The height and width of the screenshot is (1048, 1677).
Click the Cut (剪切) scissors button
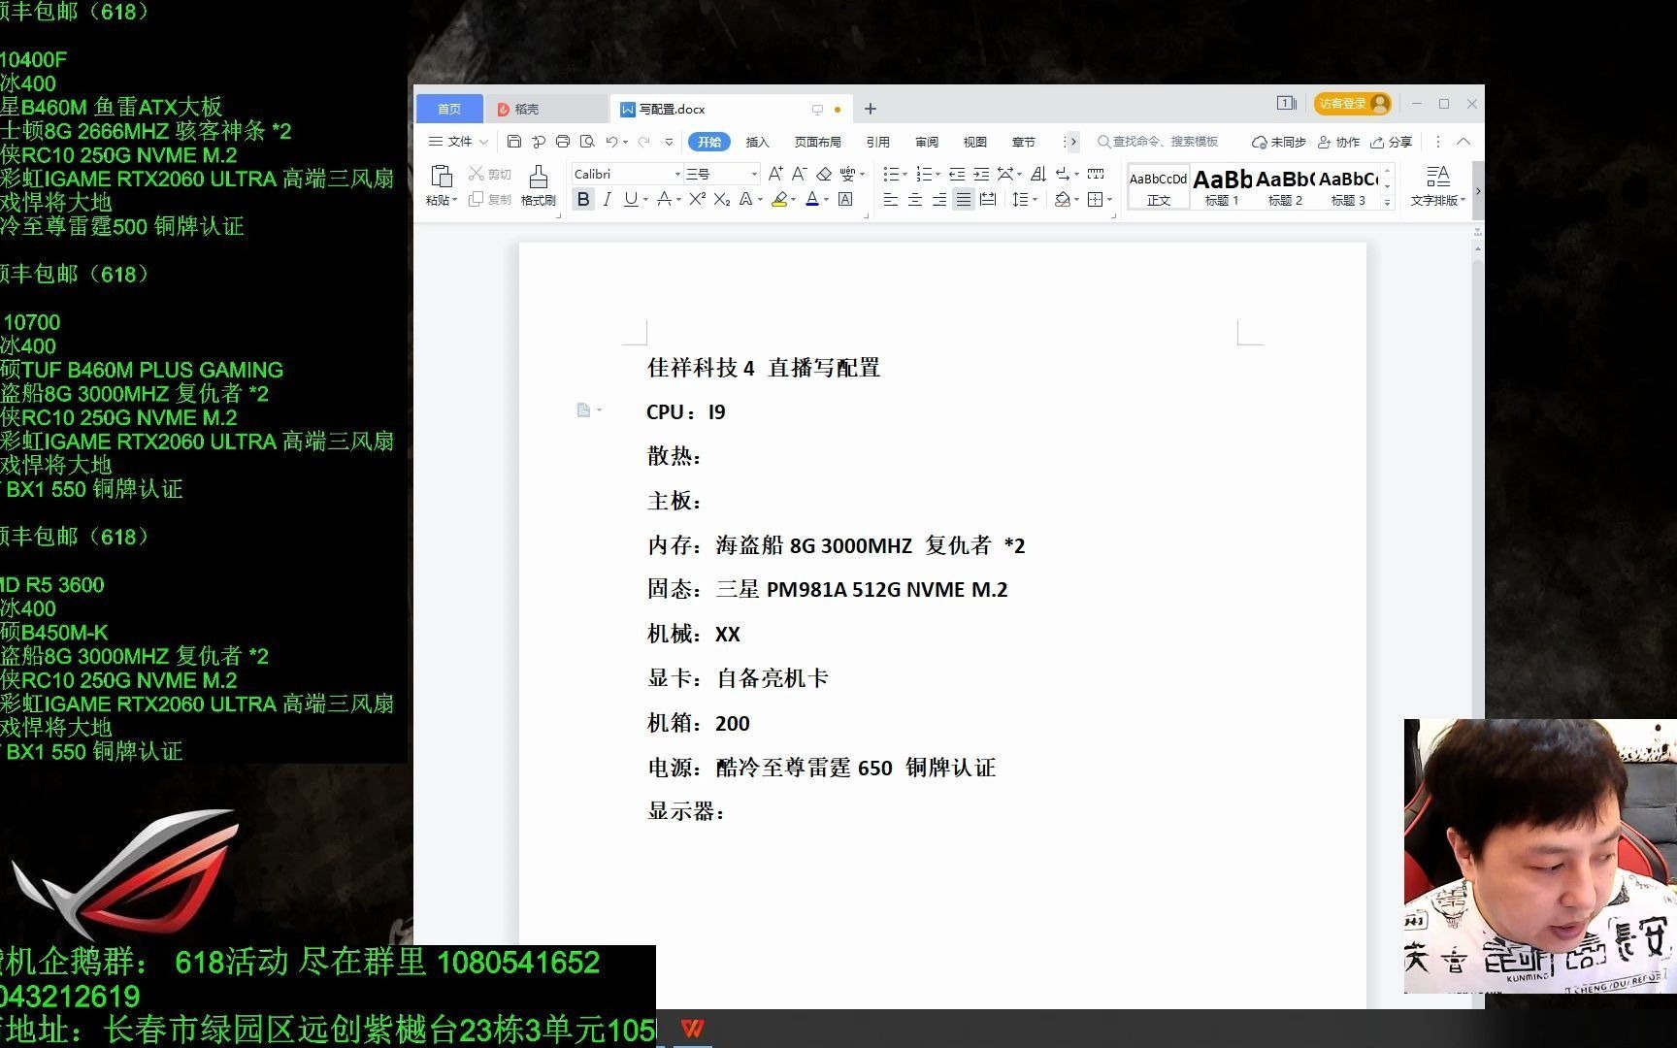click(490, 174)
